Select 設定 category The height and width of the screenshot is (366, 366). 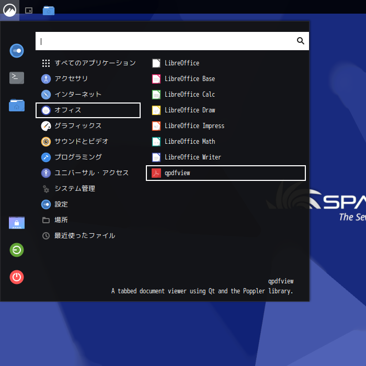coord(88,204)
